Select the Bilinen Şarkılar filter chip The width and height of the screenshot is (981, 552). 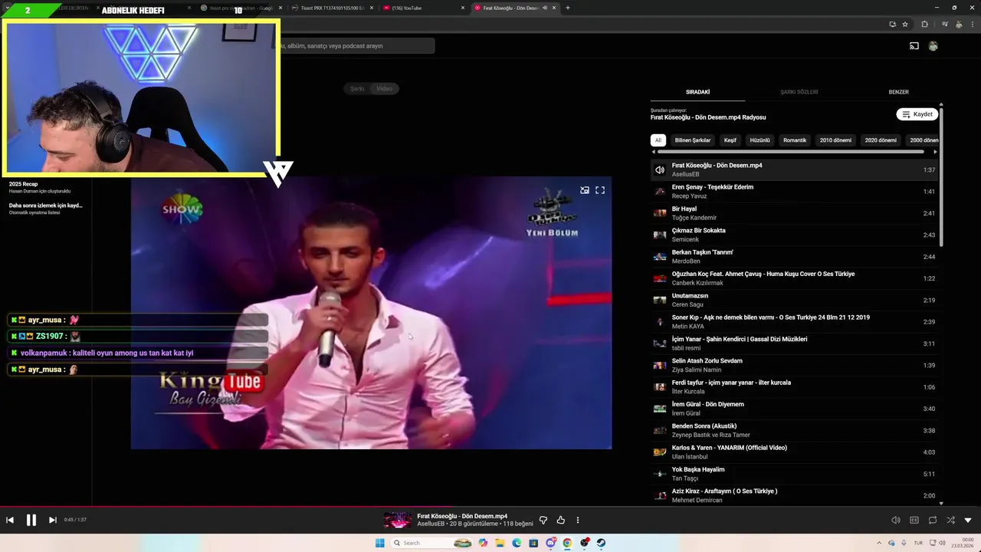click(x=693, y=140)
